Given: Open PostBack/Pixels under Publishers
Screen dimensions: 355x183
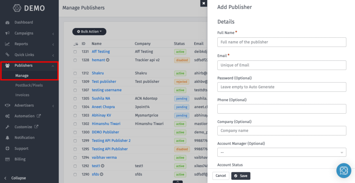Looking at the screenshot, I should coord(29,85).
